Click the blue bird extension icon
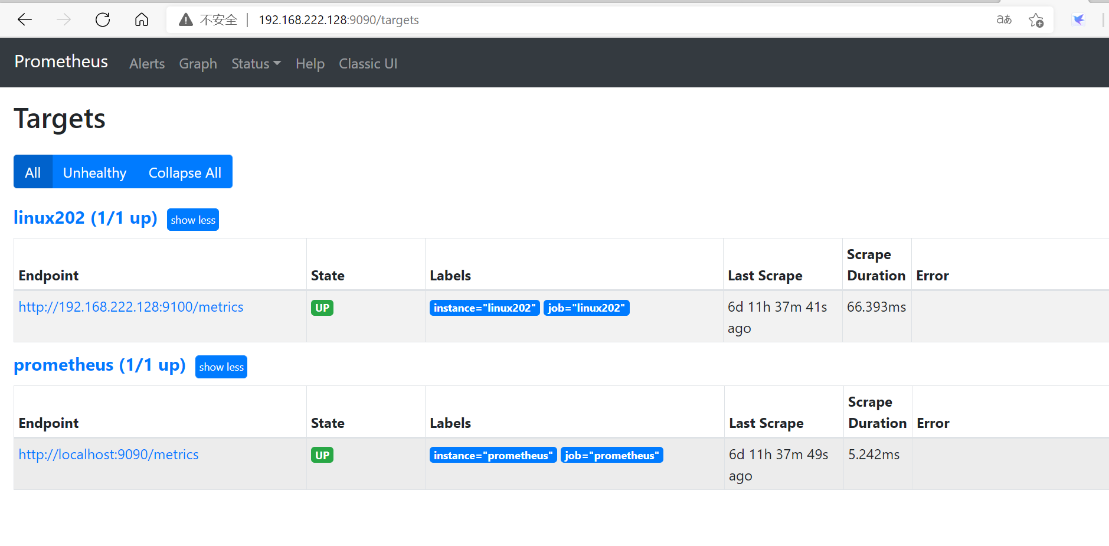 [x=1079, y=20]
